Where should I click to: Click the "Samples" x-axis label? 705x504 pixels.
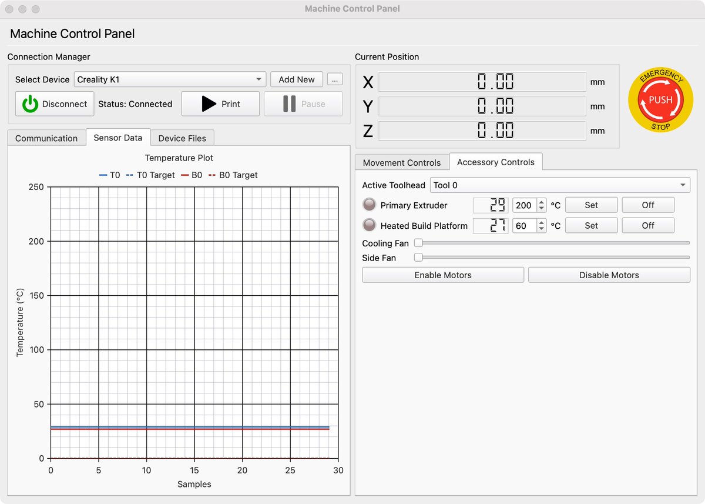coord(194,484)
